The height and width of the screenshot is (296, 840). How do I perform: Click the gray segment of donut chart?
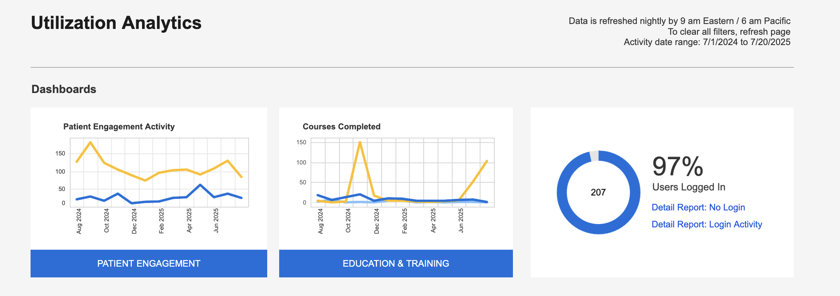(594, 156)
